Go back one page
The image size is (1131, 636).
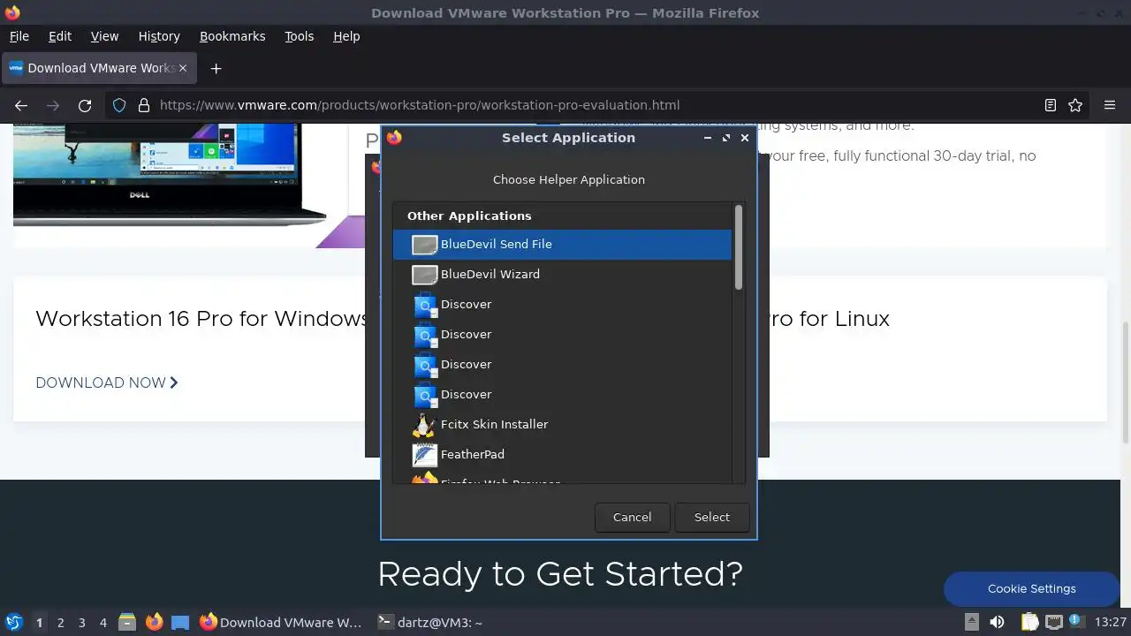click(x=21, y=105)
